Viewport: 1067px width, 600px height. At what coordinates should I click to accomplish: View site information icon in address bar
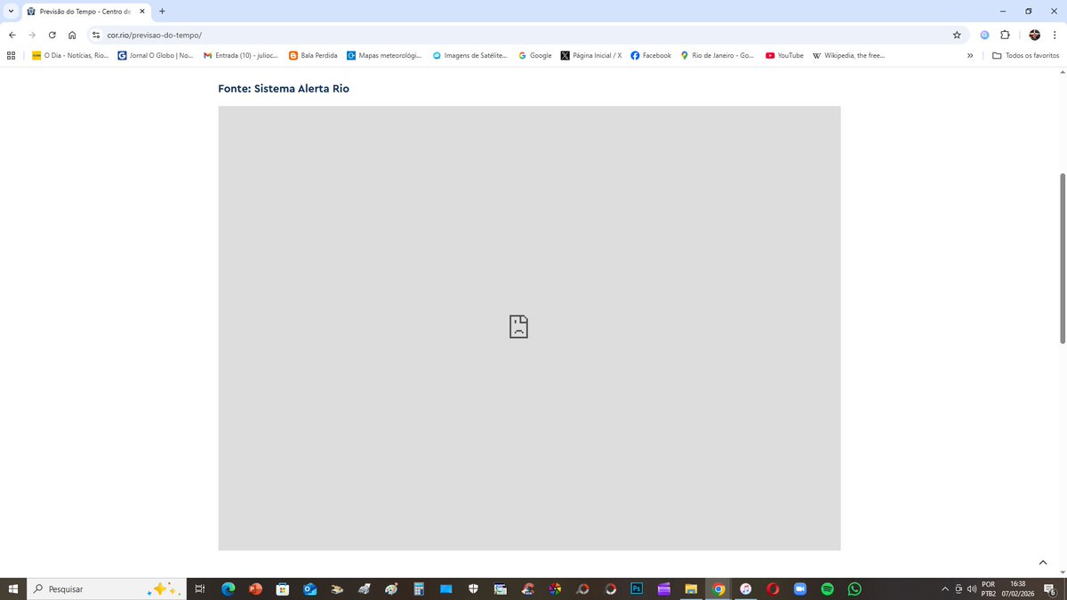coord(96,35)
